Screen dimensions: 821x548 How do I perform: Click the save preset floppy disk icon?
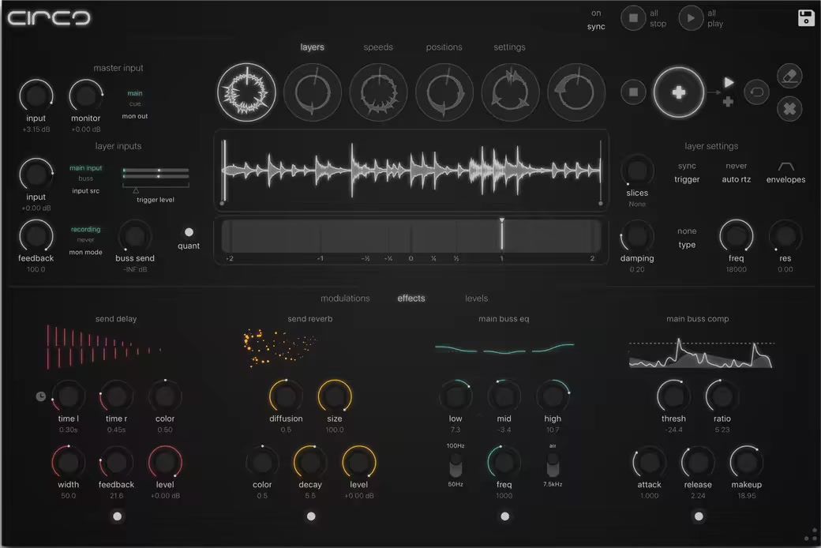pos(806,18)
